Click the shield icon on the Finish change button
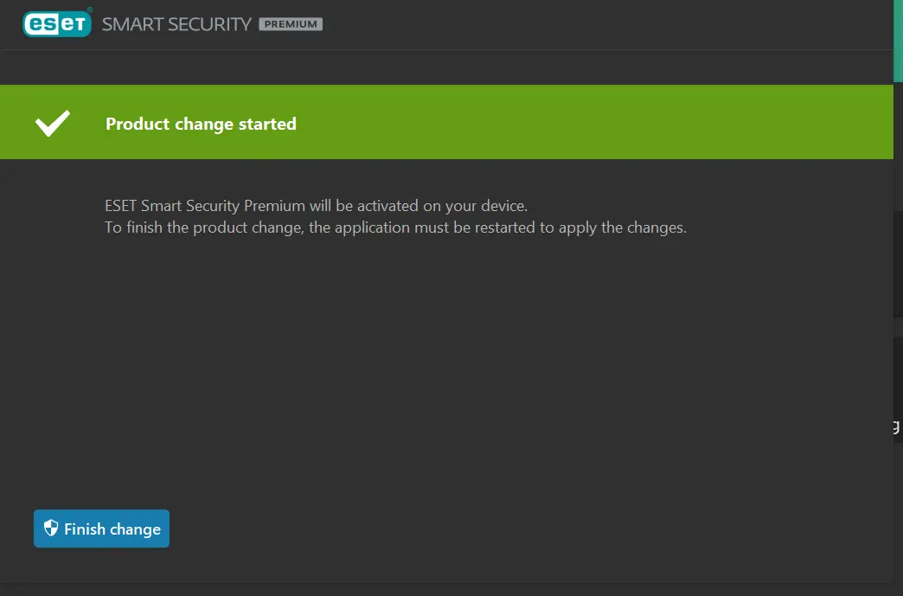 (51, 528)
